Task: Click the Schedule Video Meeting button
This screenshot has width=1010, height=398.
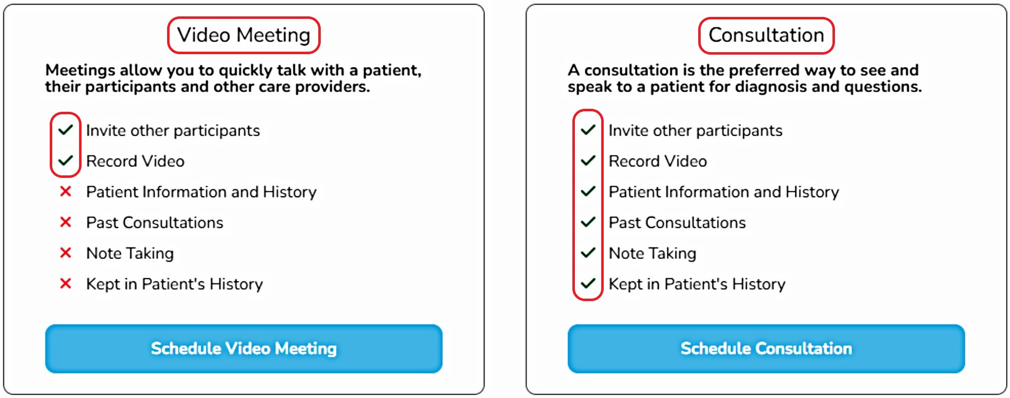Action: tap(244, 348)
